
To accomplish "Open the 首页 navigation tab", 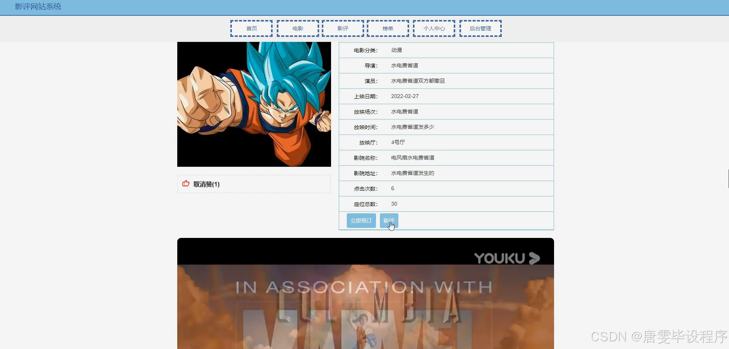I will [x=251, y=28].
